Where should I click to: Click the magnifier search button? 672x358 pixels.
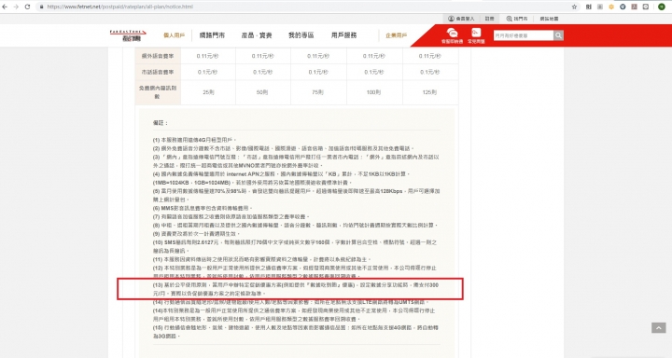[x=558, y=35]
